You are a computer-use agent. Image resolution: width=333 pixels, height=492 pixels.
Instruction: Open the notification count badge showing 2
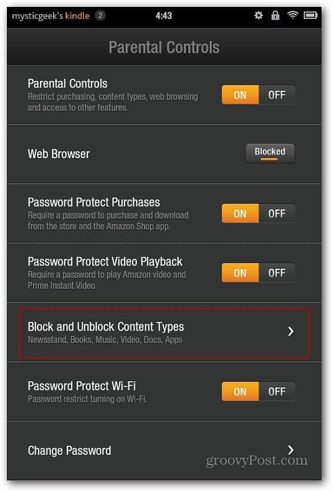tap(100, 15)
